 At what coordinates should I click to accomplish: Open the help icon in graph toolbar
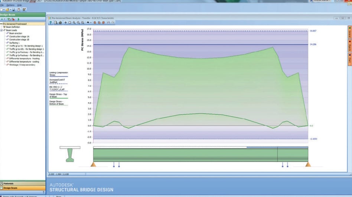[x=50, y=23]
